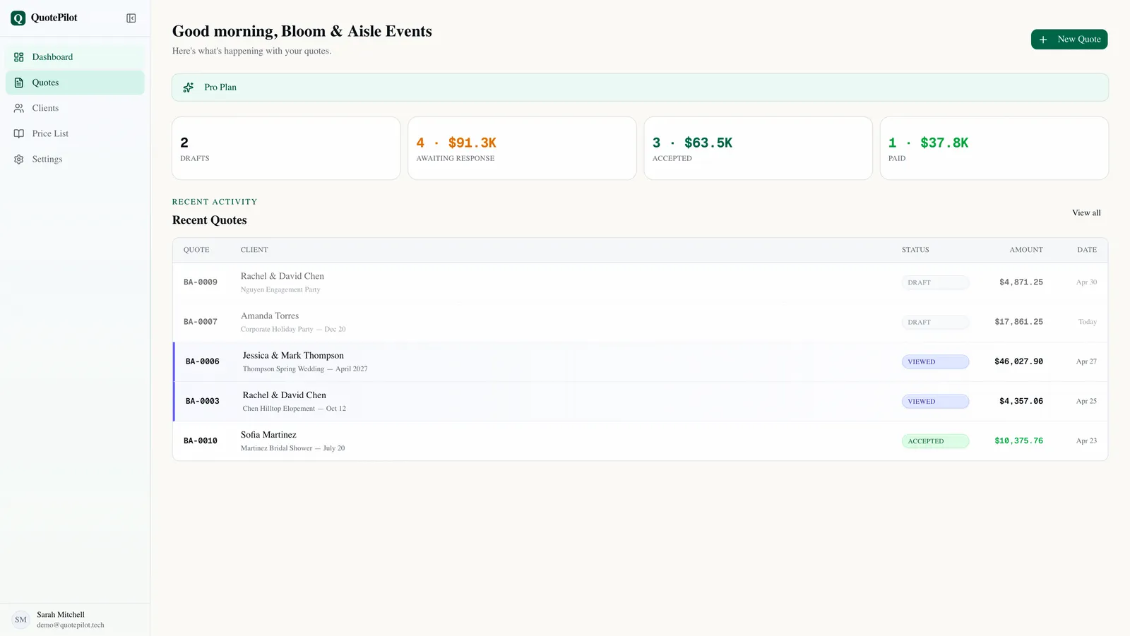Click Thompson Spring Wedding — April 2027

point(305,368)
